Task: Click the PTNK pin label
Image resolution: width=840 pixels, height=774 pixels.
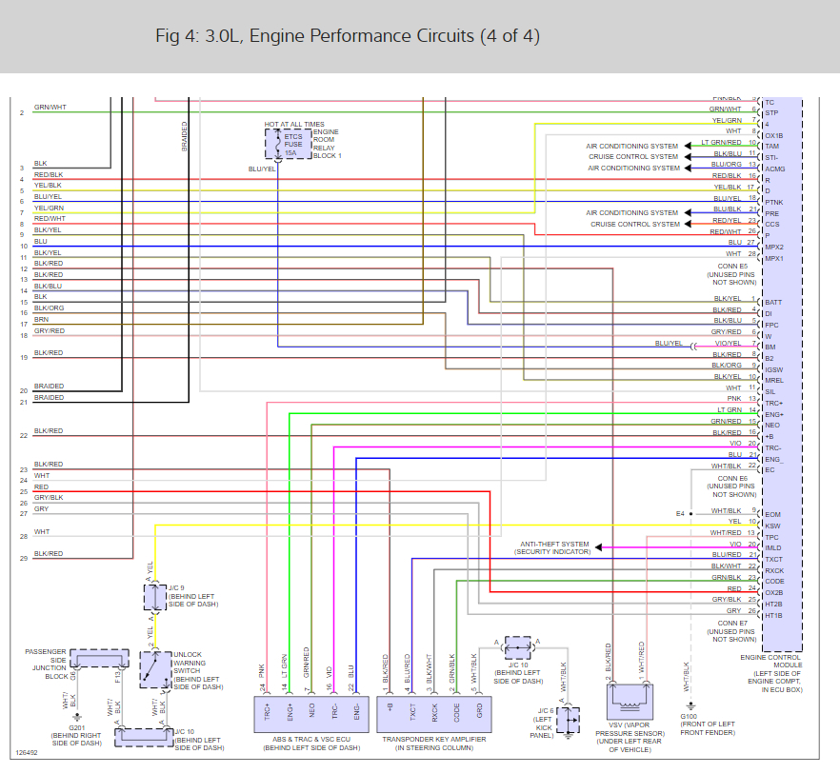Action: [x=774, y=203]
